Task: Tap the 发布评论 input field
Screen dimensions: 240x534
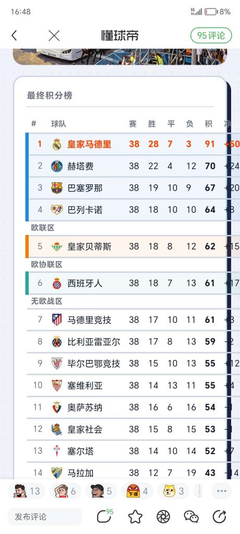Action: click(x=44, y=517)
